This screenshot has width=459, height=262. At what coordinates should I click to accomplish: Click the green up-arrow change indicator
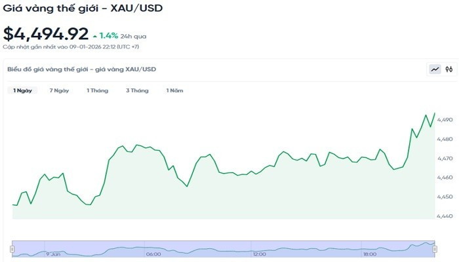95,35
